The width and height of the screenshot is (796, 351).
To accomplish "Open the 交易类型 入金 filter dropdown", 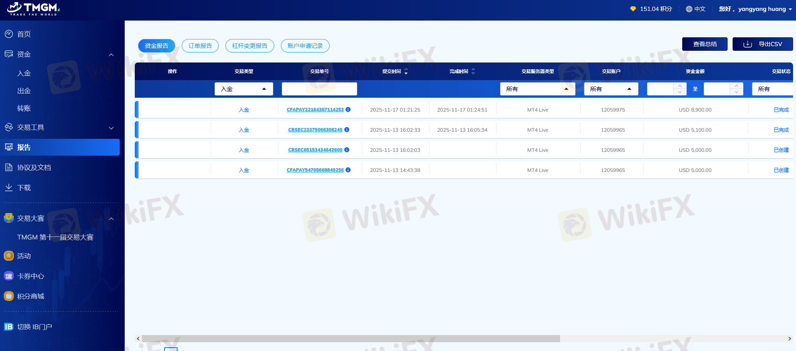I will 244,89.
